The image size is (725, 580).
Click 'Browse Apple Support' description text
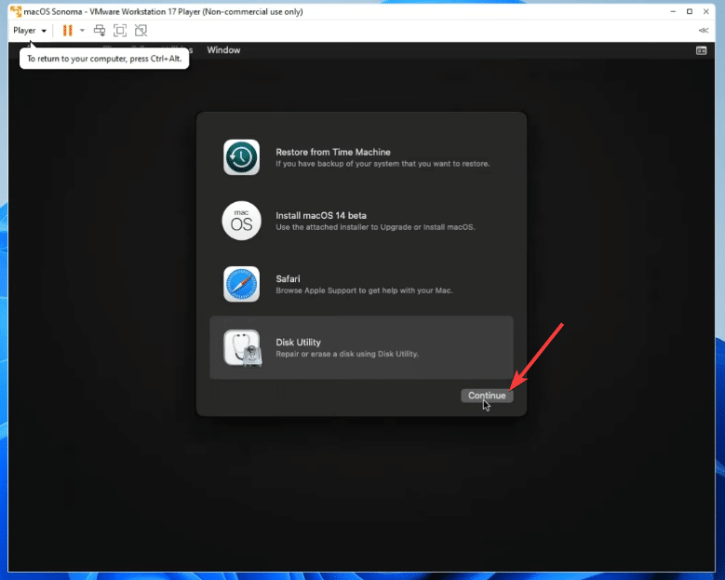(364, 290)
